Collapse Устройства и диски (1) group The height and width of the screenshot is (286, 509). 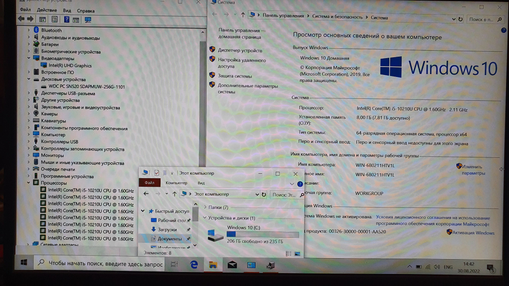coord(205,217)
